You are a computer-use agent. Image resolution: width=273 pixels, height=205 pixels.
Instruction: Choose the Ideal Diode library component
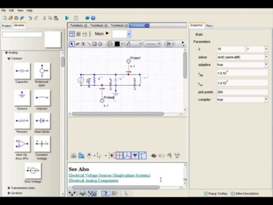pyautogui.click(x=42, y=121)
